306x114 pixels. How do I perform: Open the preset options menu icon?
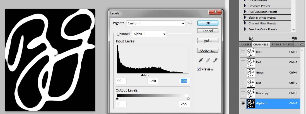190,23
